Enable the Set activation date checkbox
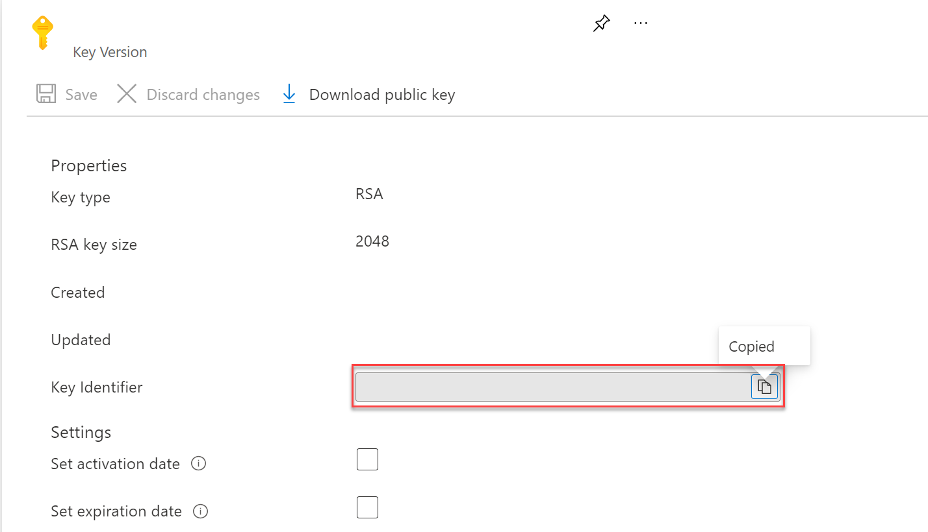 point(367,459)
